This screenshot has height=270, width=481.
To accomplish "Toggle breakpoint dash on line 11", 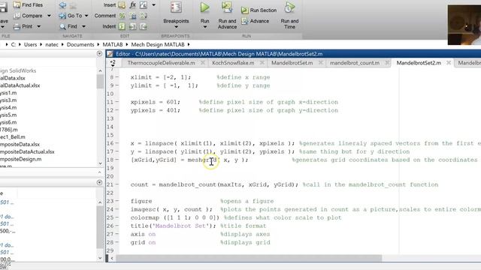I will [117, 102].
